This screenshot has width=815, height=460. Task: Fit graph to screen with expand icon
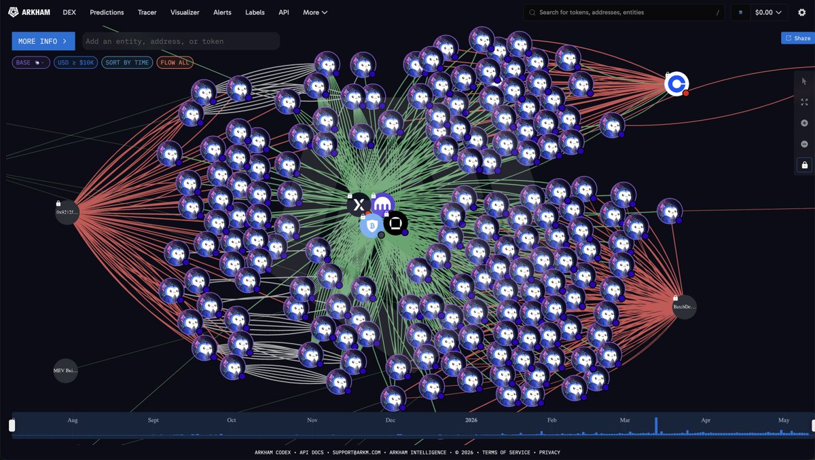(804, 102)
